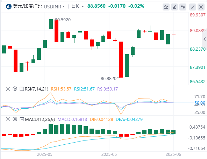Open RSI indicator settings gear
The image size is (207, 159).
pos(15,89)
